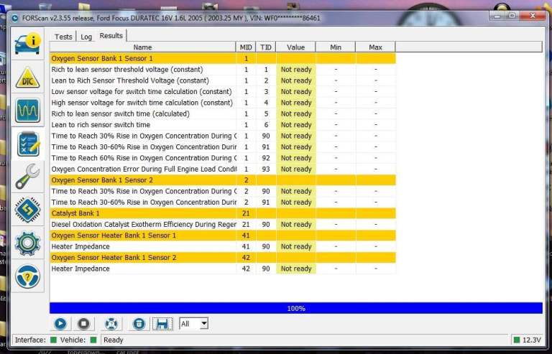
Task: Sort by the Min column header
Action: click(336, 47)
